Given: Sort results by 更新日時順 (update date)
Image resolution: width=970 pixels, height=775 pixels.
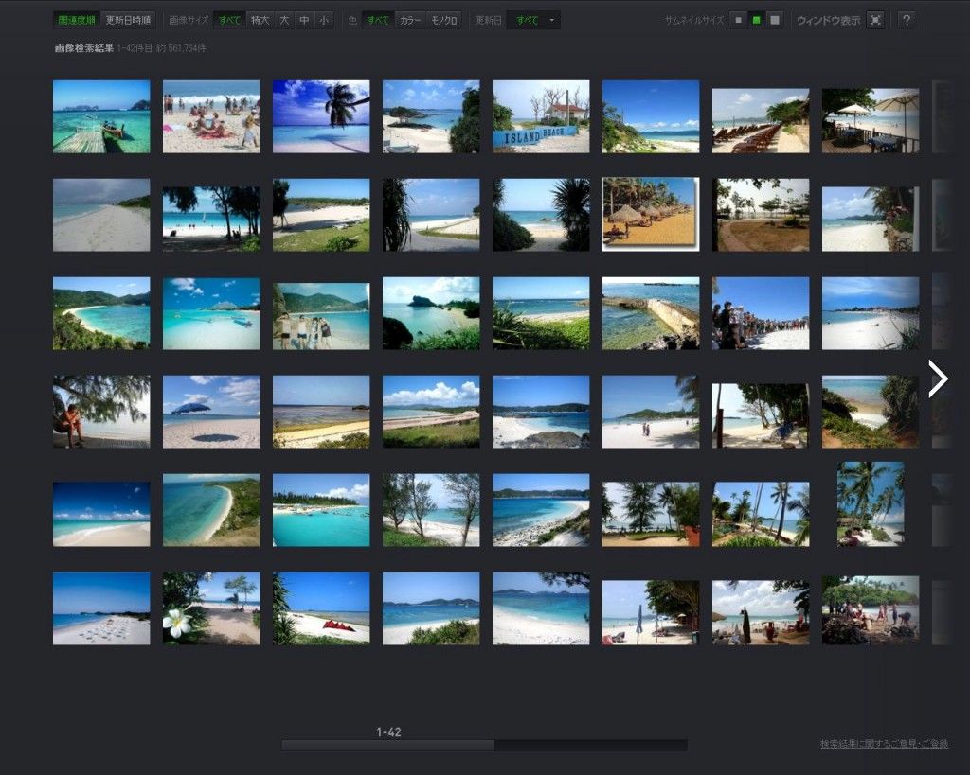Looking at the screenshot, I should (x=128, y=21).
